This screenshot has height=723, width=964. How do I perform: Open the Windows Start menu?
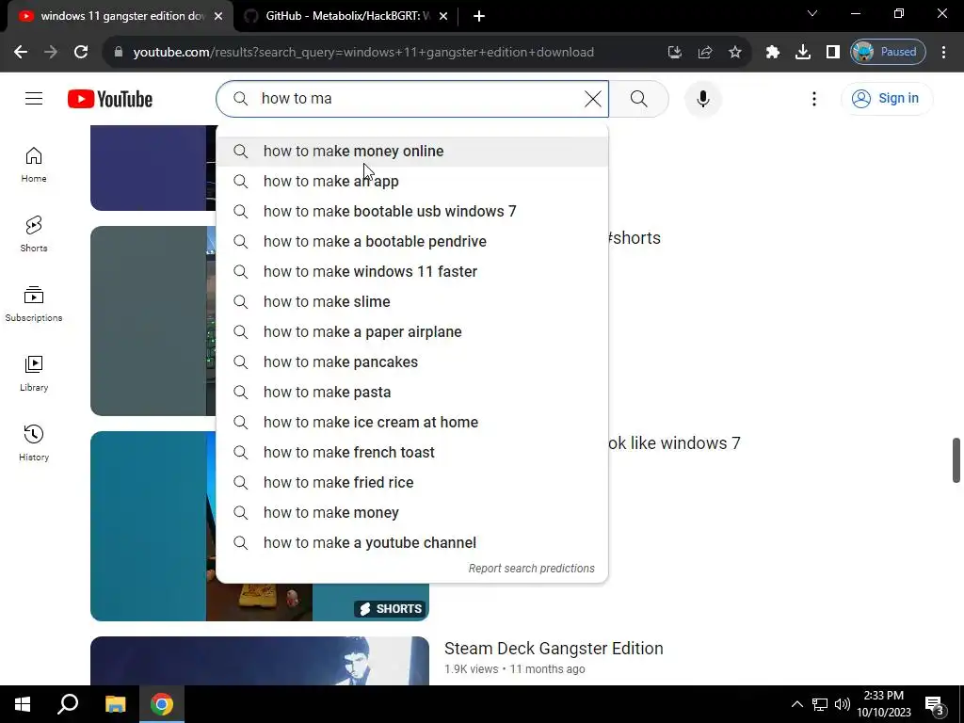(23, 704)
